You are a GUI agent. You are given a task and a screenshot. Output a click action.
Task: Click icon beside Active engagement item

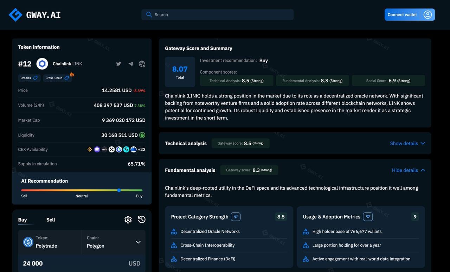click(306, 259)
